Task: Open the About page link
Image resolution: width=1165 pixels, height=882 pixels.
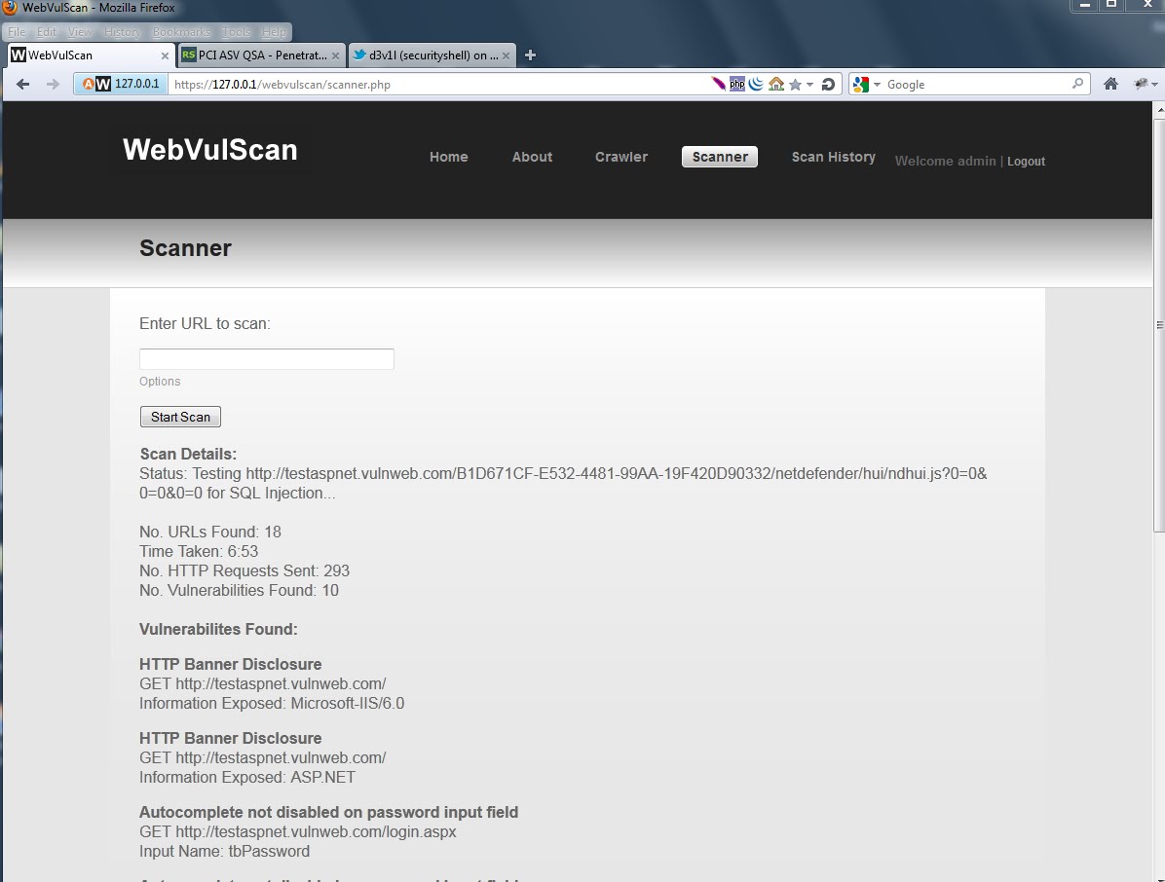Action: [x=532, y=157]
